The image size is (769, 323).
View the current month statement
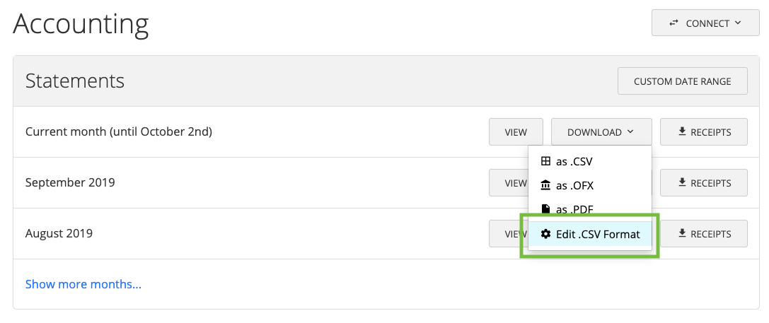(x=516, y=132)
